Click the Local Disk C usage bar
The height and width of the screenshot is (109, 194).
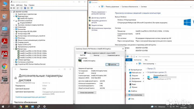point(165,77)
